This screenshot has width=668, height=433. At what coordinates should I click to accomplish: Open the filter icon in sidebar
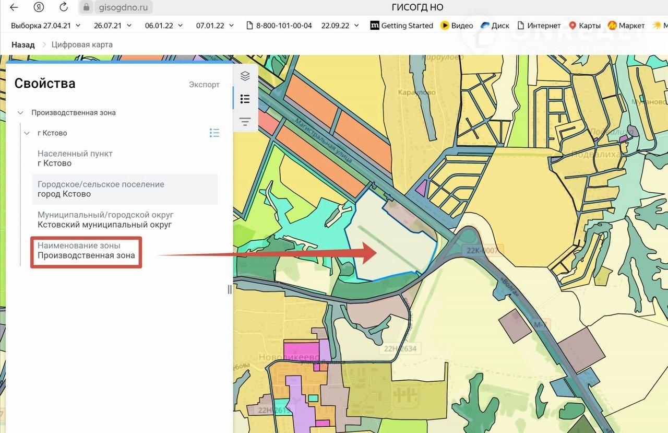pos(245,122)
